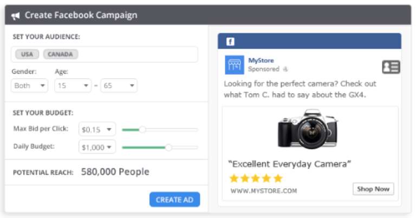Remove the USA audience tag
The height and width of the screenshot is (218, 417).
27,54
